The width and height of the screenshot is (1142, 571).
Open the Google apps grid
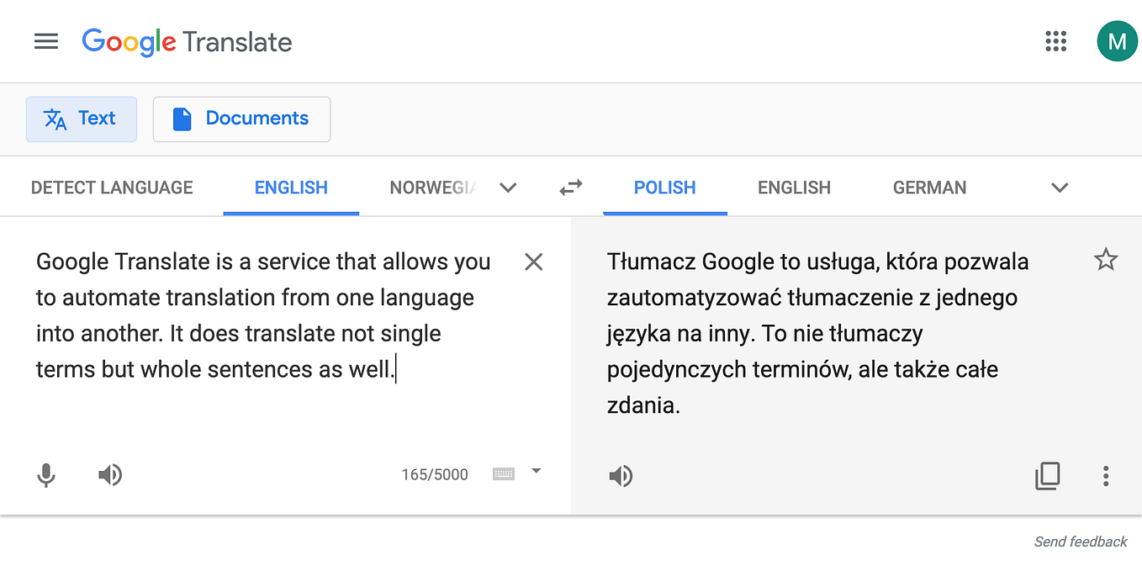pos(1055,41)
